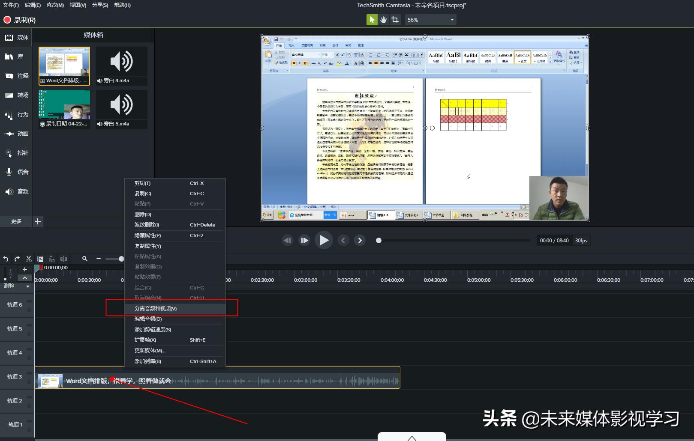This screenshot has width=694, height=441.
Task: Open the 56% canvas zoom dropdown
Action: [x=430, y=19]
